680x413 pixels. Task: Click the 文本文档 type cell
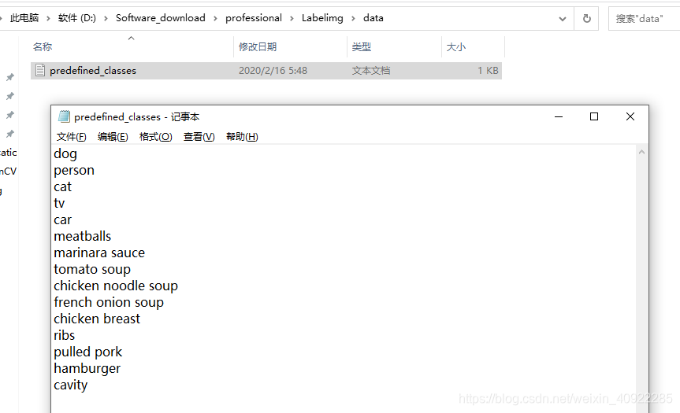(371, 71)
